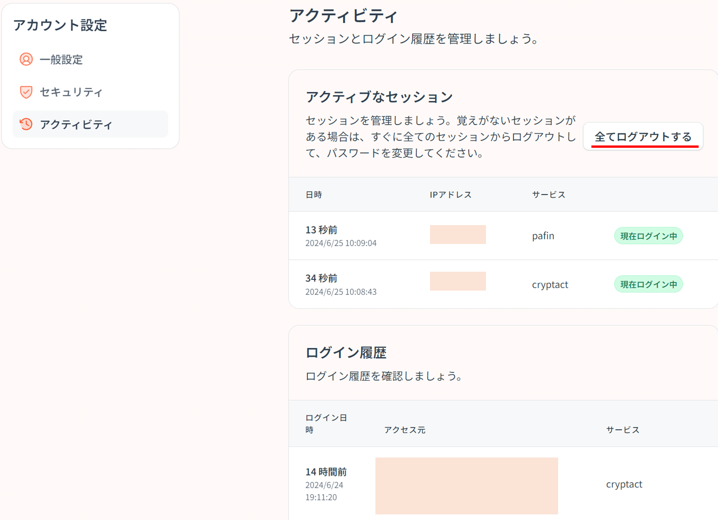Click the masked IP address in the 34 秒前 row
This screenshot has width=718, height=520.
tap(457, 281)
